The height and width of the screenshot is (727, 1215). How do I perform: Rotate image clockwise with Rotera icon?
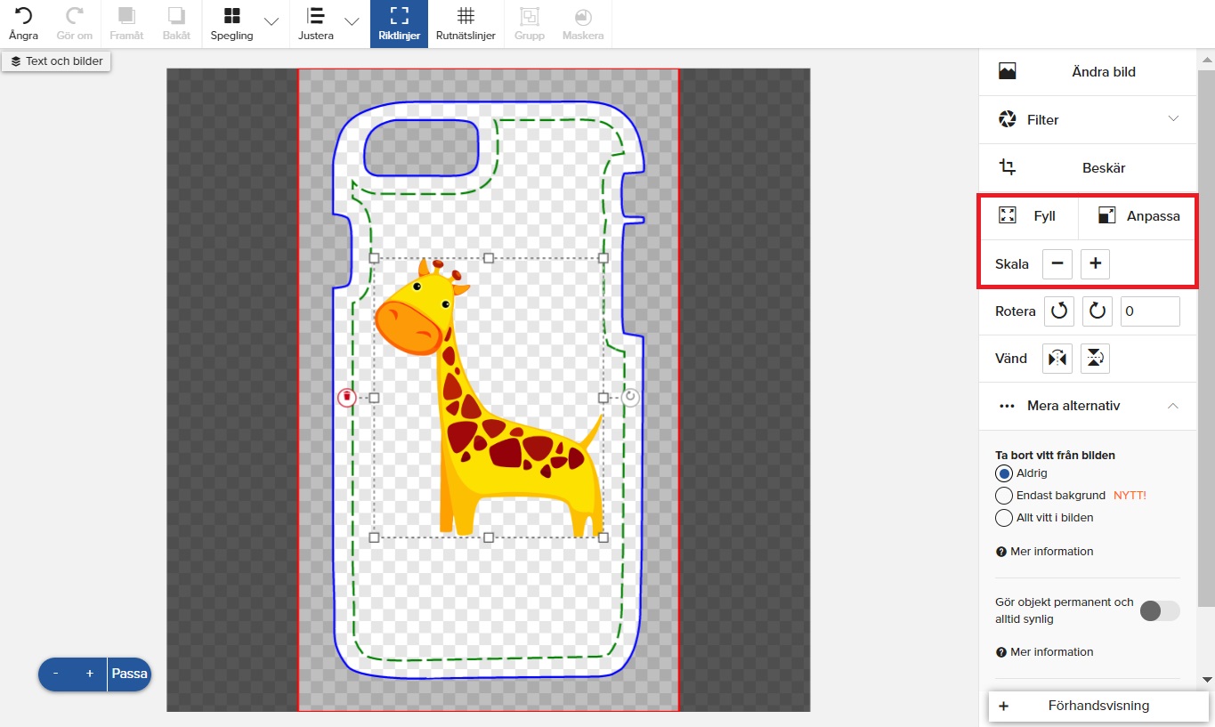pos(1097,311)
